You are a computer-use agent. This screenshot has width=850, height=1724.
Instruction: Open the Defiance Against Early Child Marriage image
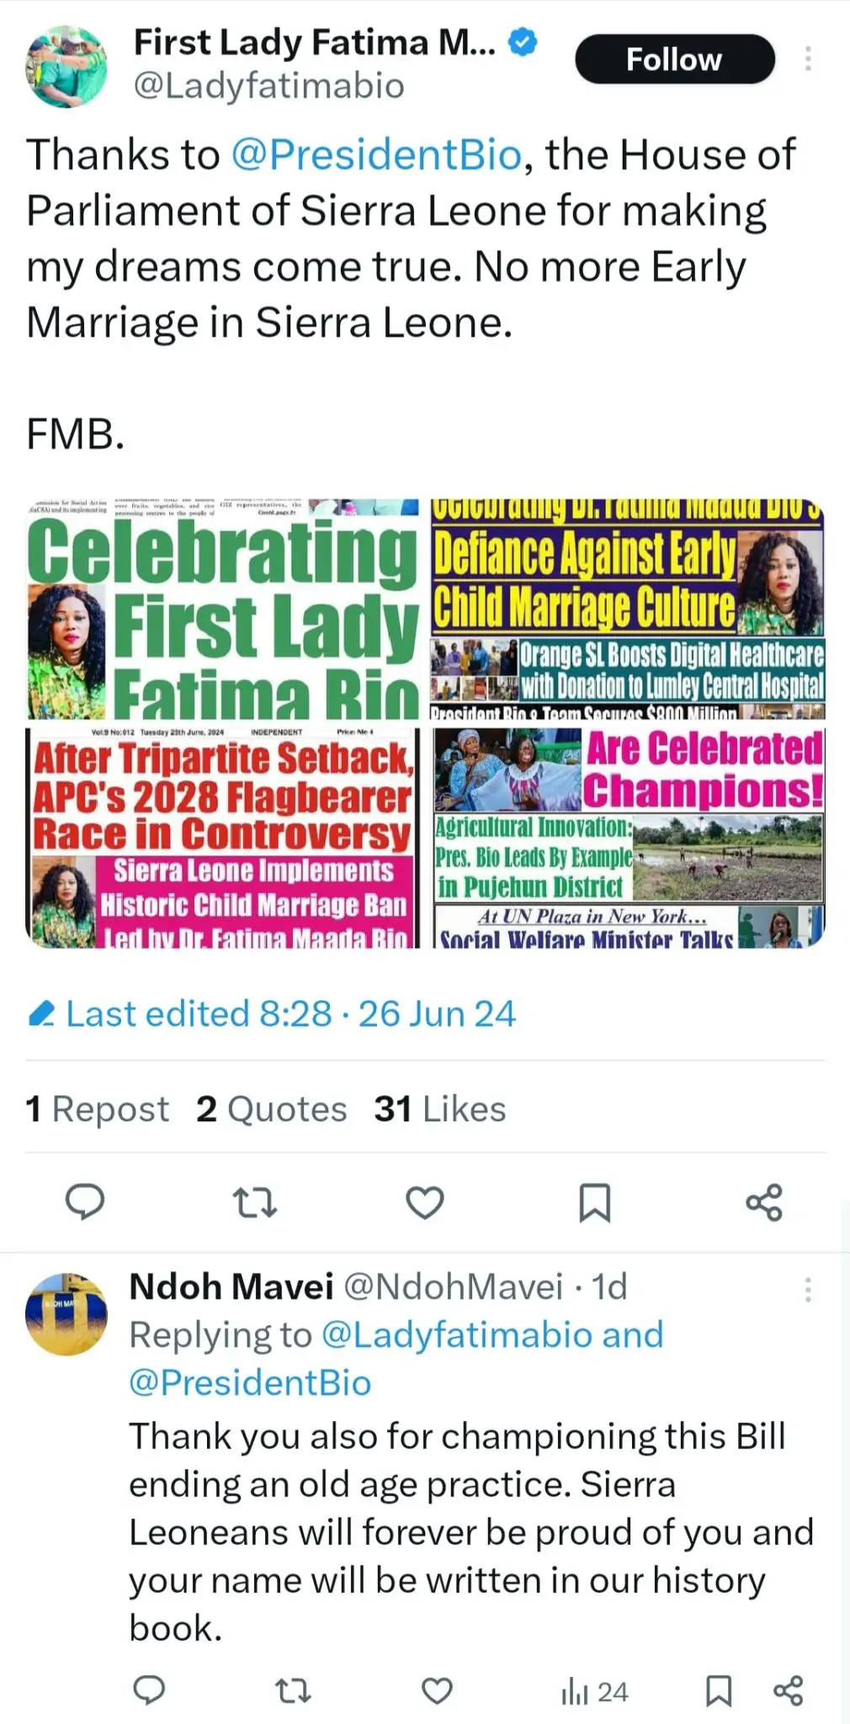coord(628,609)
